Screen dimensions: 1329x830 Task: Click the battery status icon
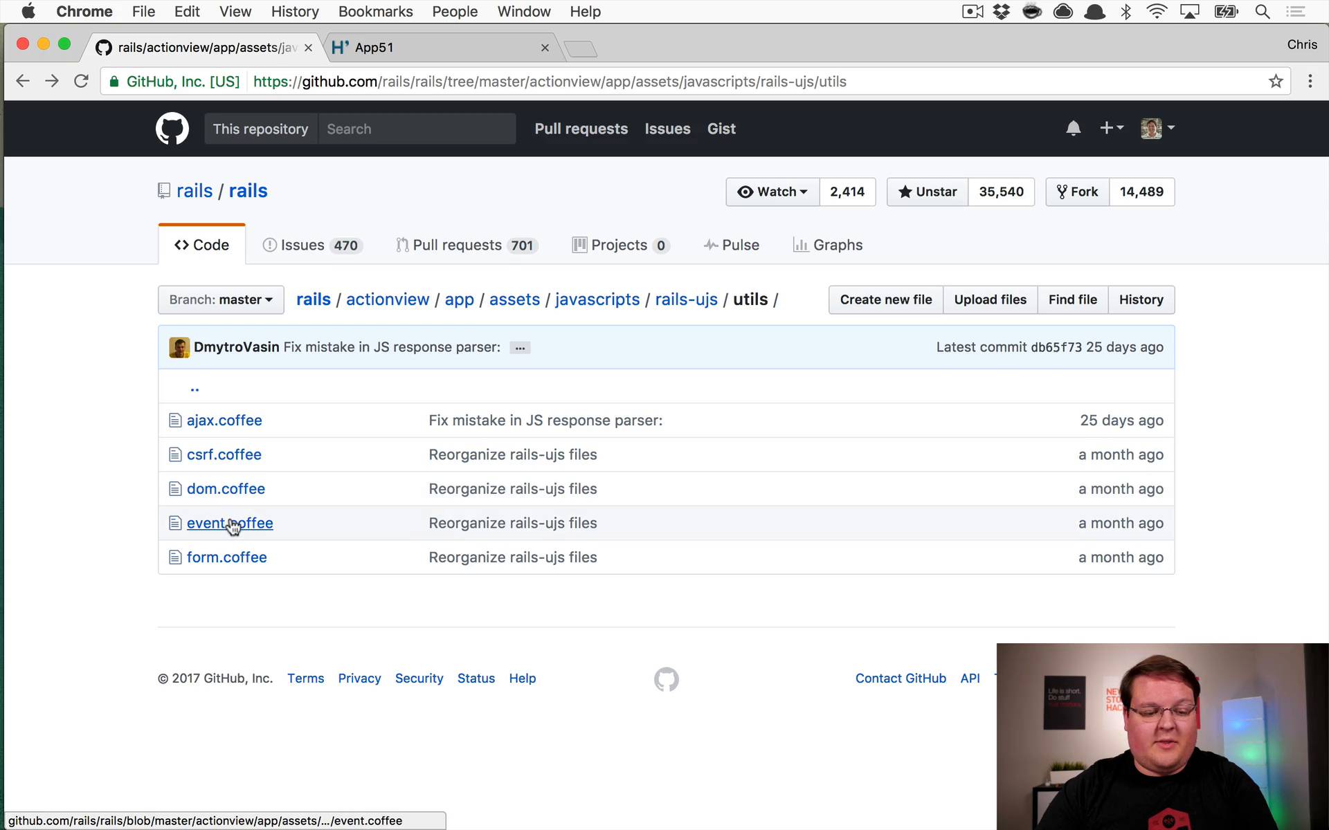(1226, 12)
